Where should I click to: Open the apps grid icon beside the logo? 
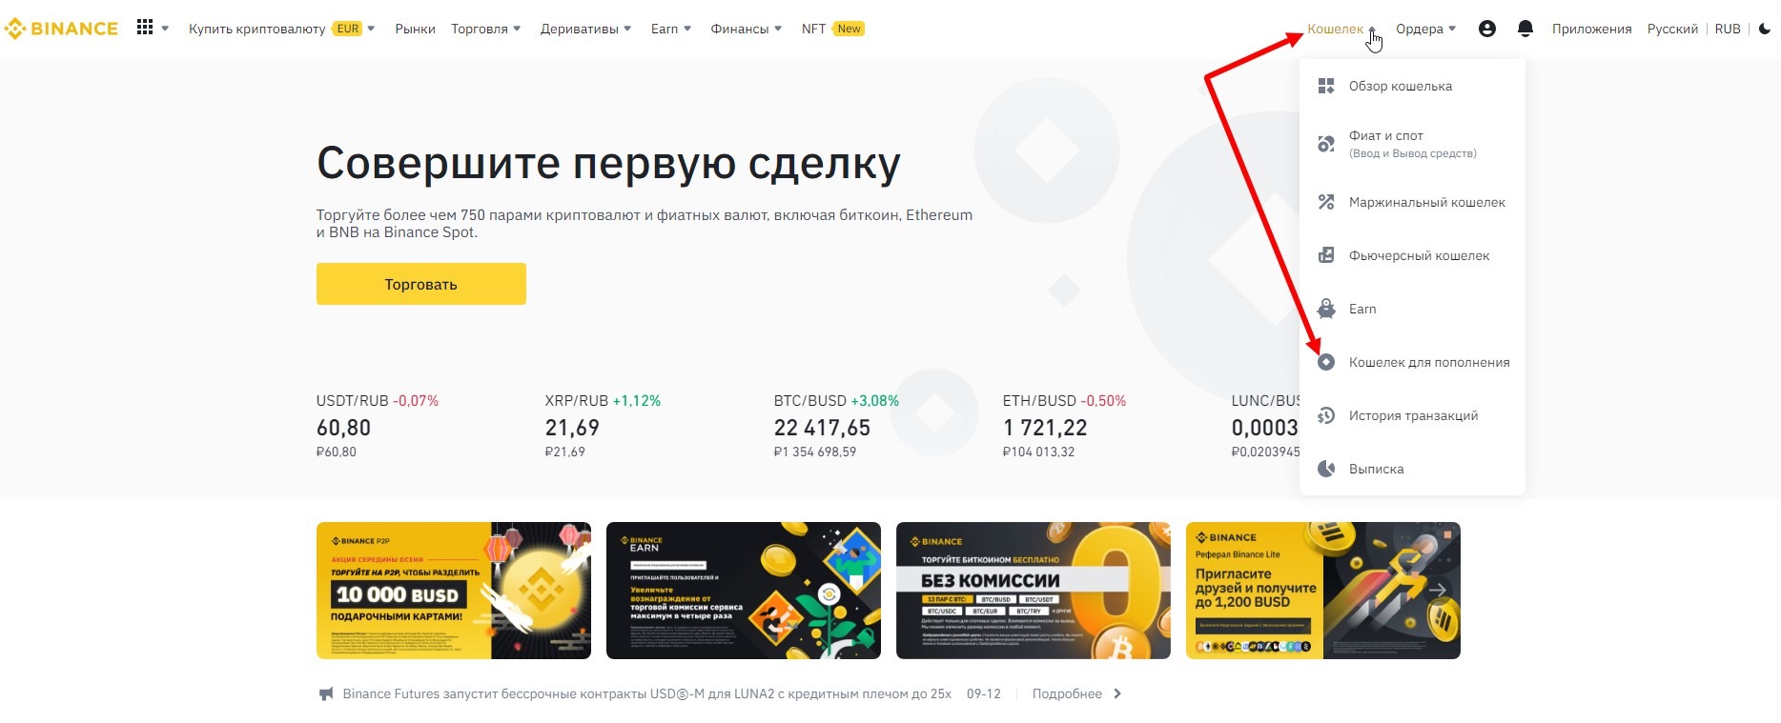point(145,28)
